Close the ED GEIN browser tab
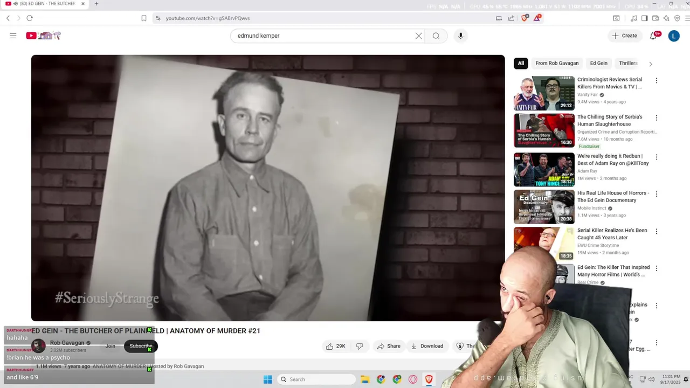The image size is (690, 388). pos(83,4)
